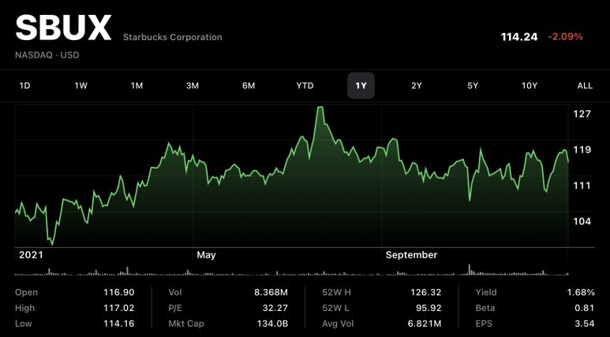
Task: Click the current price 114.24
Action: (x=519, y=37)
